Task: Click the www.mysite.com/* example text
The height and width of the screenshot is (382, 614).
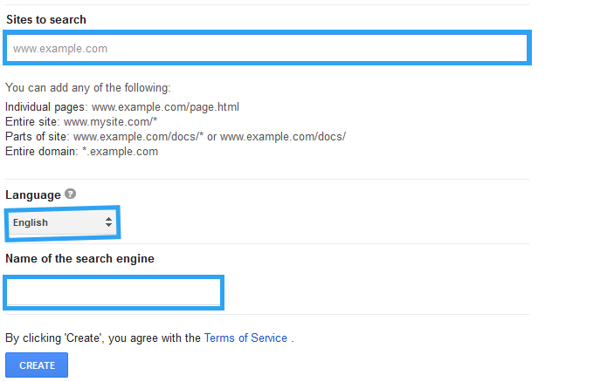Action: pos(110,122)
